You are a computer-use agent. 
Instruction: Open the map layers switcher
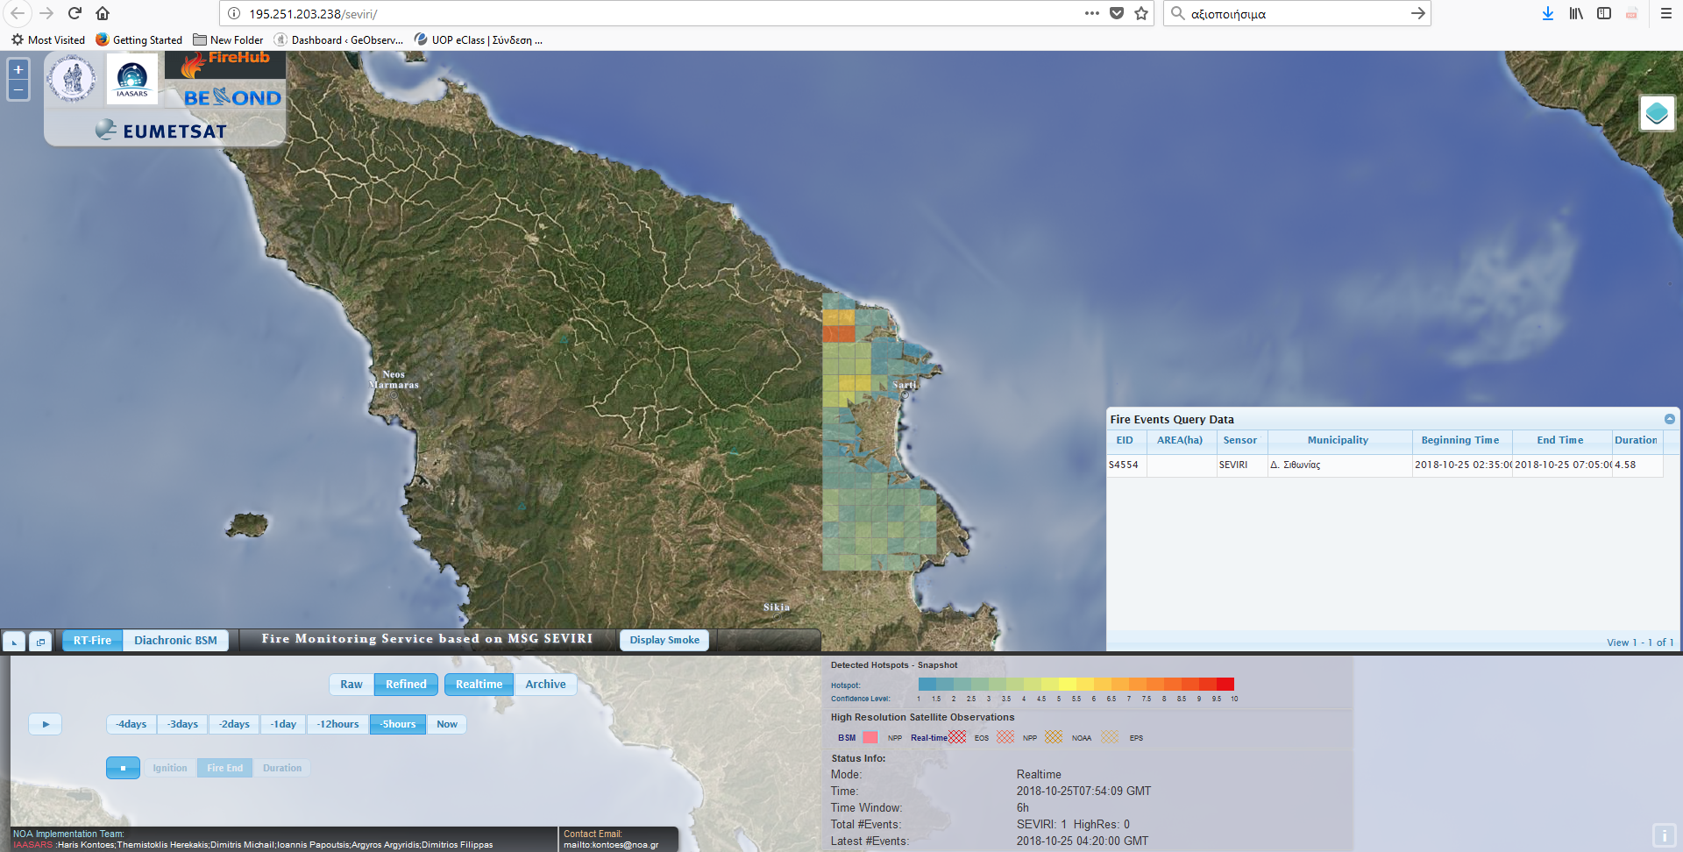pos(1657,113)
